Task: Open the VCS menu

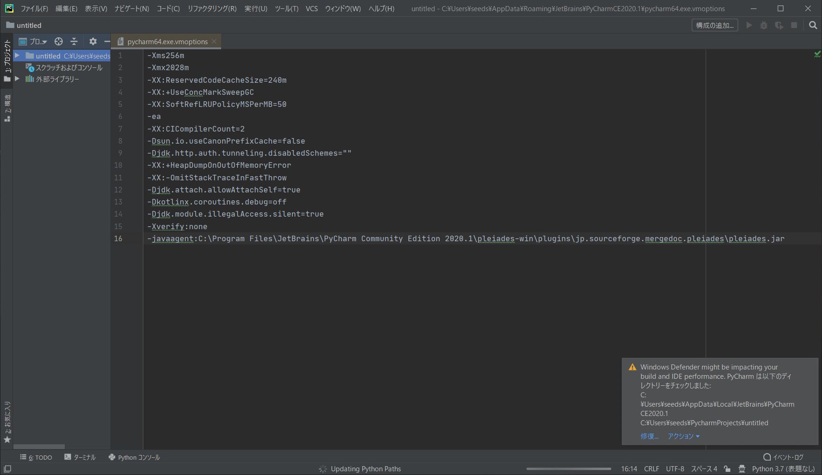Action: click(x=312, y=8)
